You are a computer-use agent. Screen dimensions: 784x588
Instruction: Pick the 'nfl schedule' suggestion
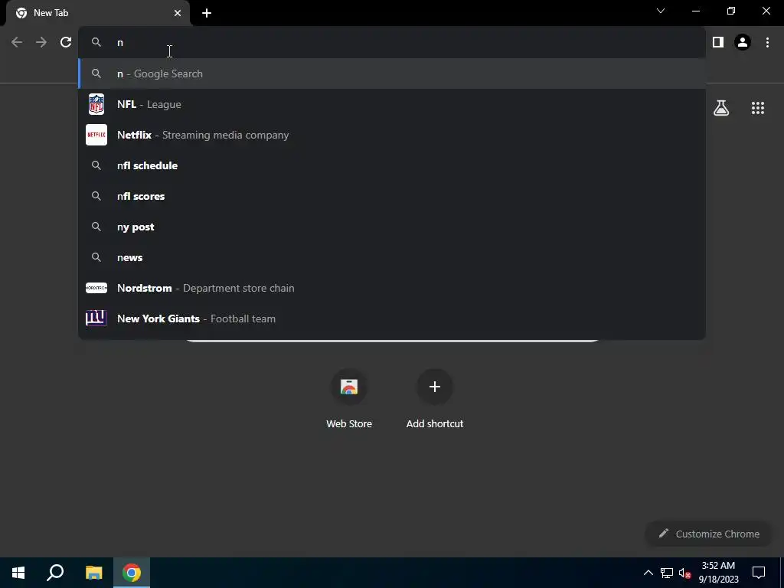point(391,165)
